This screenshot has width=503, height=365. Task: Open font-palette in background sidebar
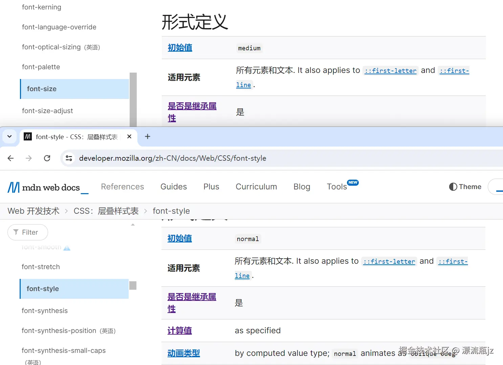41,67
